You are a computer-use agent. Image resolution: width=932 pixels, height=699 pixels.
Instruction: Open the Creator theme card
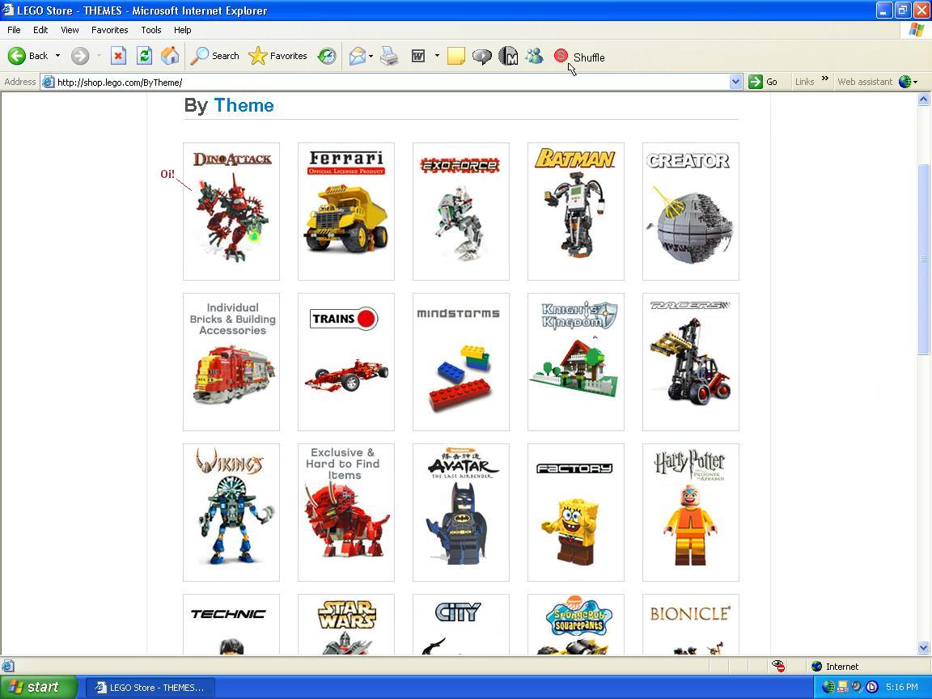click(x=691, y=211)
